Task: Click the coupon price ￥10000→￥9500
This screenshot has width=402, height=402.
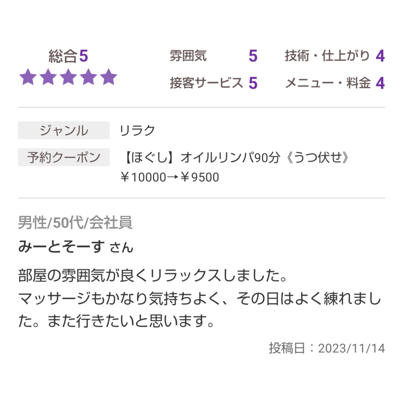Action: [x=170, y=177]
